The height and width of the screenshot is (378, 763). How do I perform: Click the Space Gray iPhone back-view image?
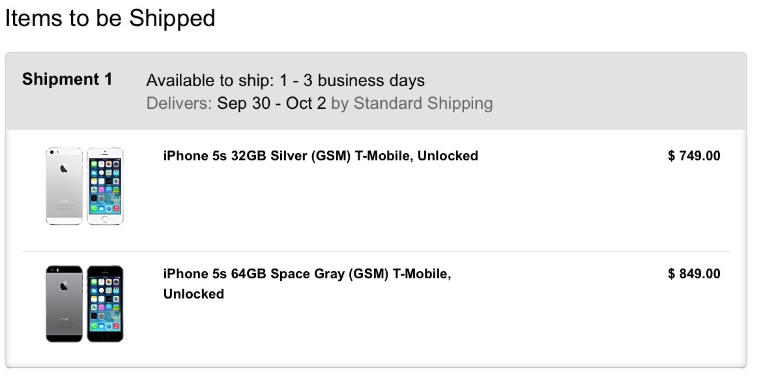tap(65, 304)
